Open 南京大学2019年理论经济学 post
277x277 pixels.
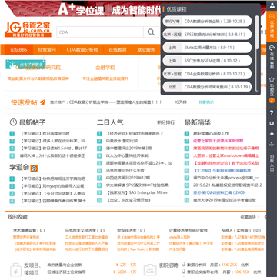tap(225, 200)
